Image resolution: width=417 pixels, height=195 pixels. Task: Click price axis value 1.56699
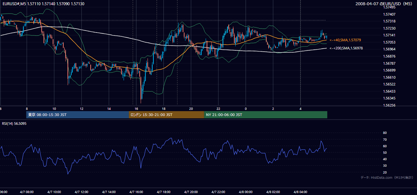click(390, 70)
